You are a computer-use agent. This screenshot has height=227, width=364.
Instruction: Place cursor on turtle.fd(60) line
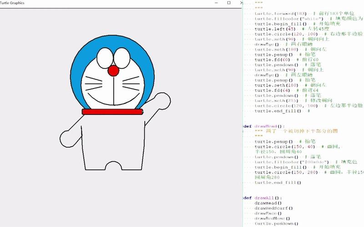click(x=287, y=59)
